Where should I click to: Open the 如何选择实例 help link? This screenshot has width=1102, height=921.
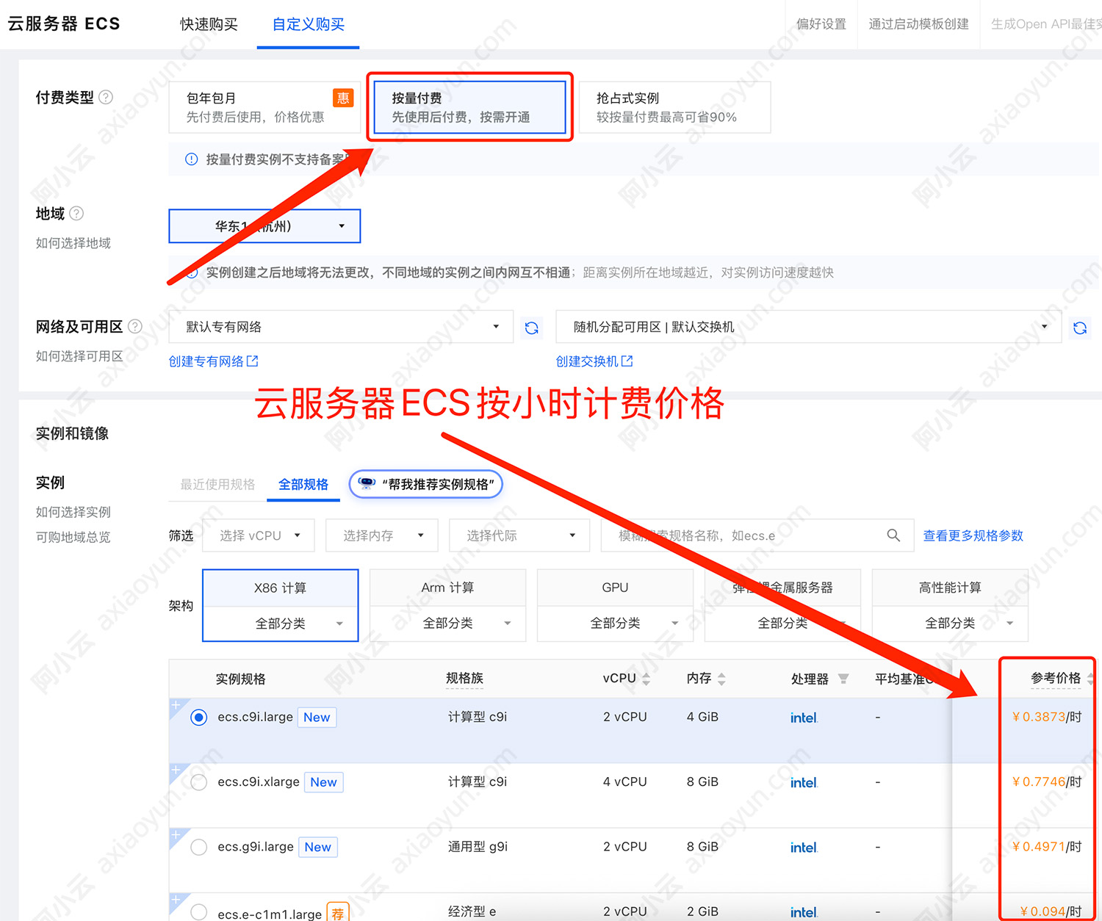(73, 512)
